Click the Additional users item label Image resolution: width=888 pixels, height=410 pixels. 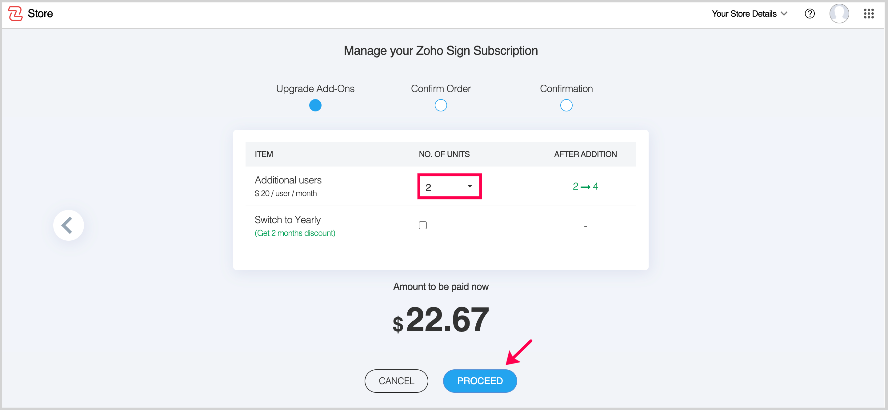pyautogui.click(x=288, y=180)
